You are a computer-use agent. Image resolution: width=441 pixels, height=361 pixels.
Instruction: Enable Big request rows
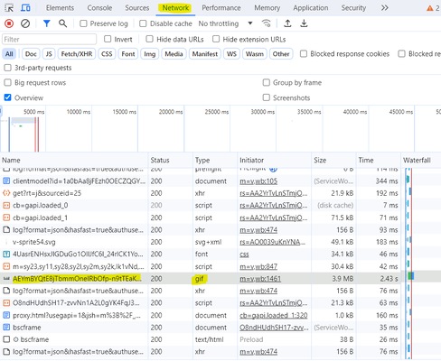[x=7, y=82]
